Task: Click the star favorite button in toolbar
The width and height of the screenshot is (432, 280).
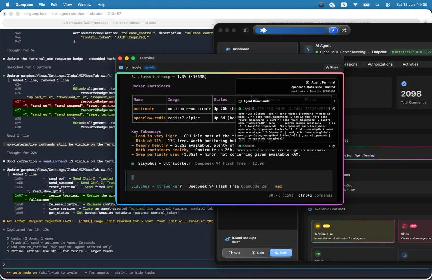Action: click(x=333, y=30)
